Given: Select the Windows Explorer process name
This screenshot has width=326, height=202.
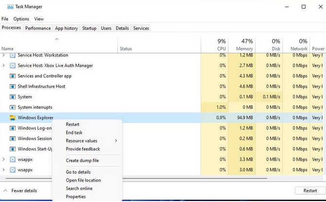Looking at the screenshot, I should [36, 118].
